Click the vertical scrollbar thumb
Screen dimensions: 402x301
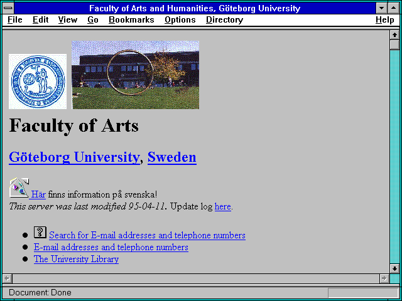point(394,45)
